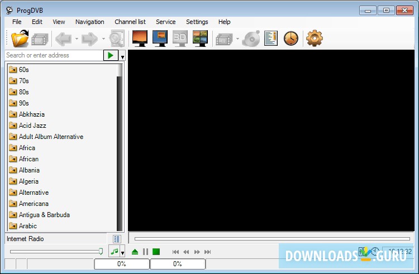The width and height of the screenshot is (419, 274).
Task: Stop playback with the green stop button
Action: pos(156,252)
